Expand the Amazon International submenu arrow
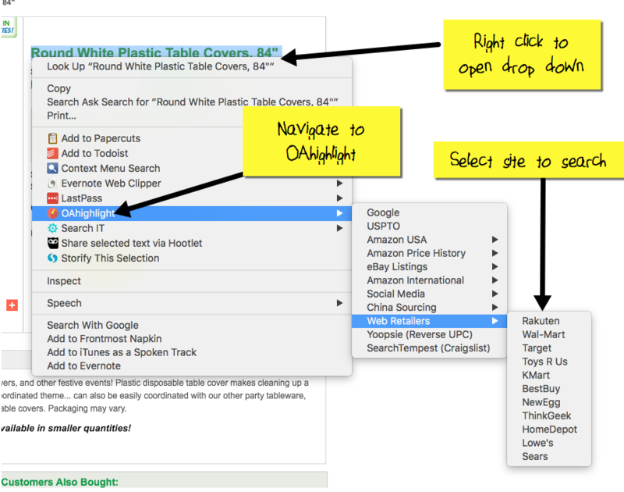Viewport: 624px width, 492px height. [x=495, y=280]
